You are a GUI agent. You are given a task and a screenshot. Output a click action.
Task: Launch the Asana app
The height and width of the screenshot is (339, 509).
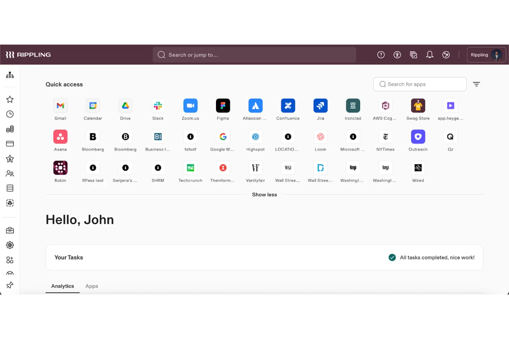coord(60,137)
